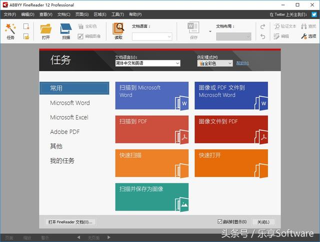Click the undo arrow icon
The width and height of the screenshot is (320, 242).
pos(263,37)
